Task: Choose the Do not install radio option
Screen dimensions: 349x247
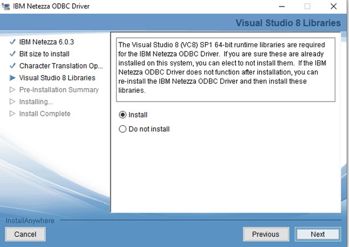Action: coord(123,129)
